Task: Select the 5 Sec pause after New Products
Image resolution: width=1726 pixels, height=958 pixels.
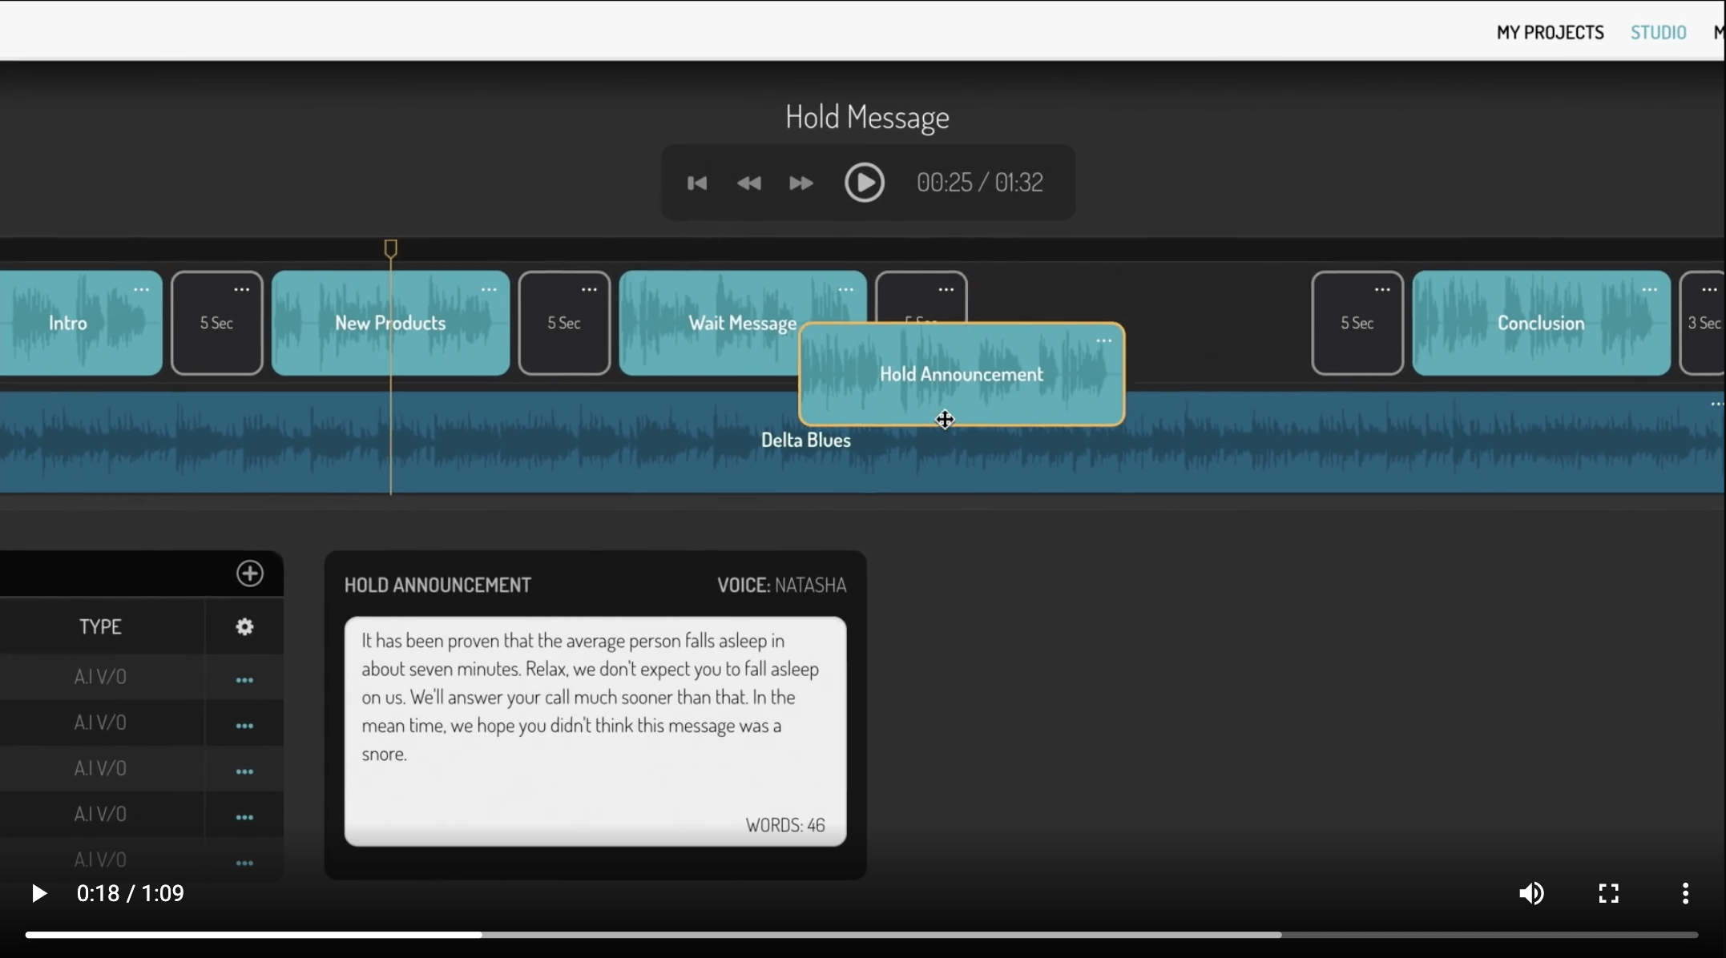Action: click(x=564, y=323)
